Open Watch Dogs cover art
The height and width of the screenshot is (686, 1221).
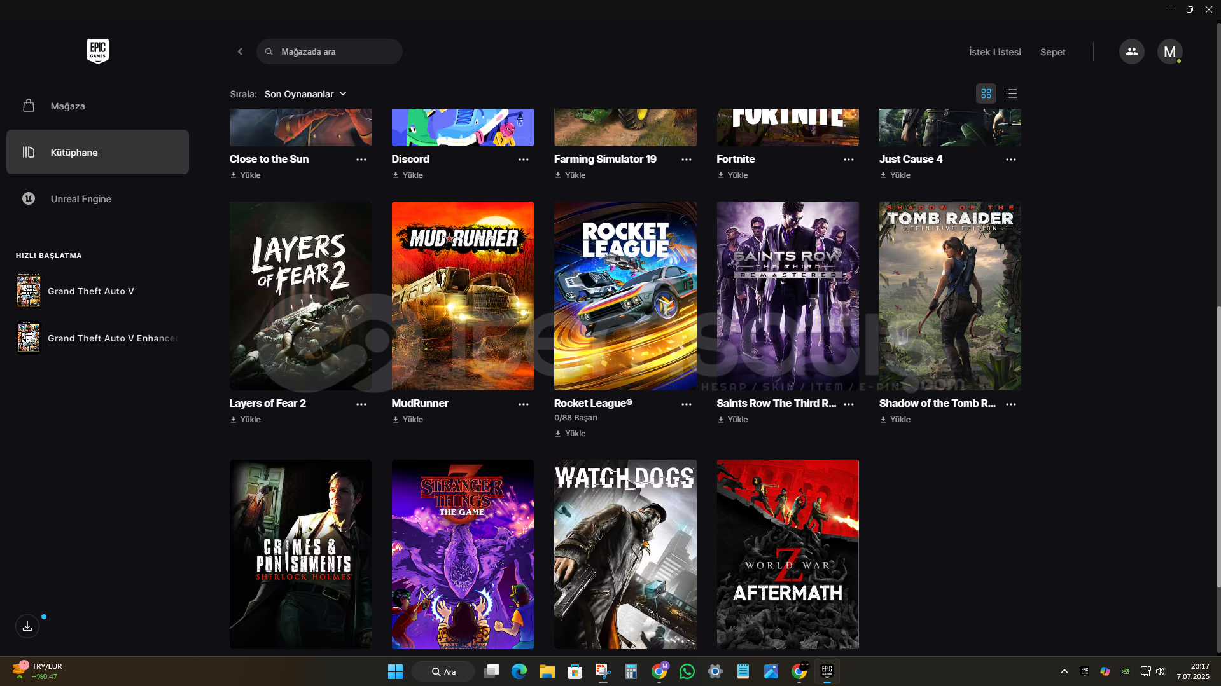625,554
